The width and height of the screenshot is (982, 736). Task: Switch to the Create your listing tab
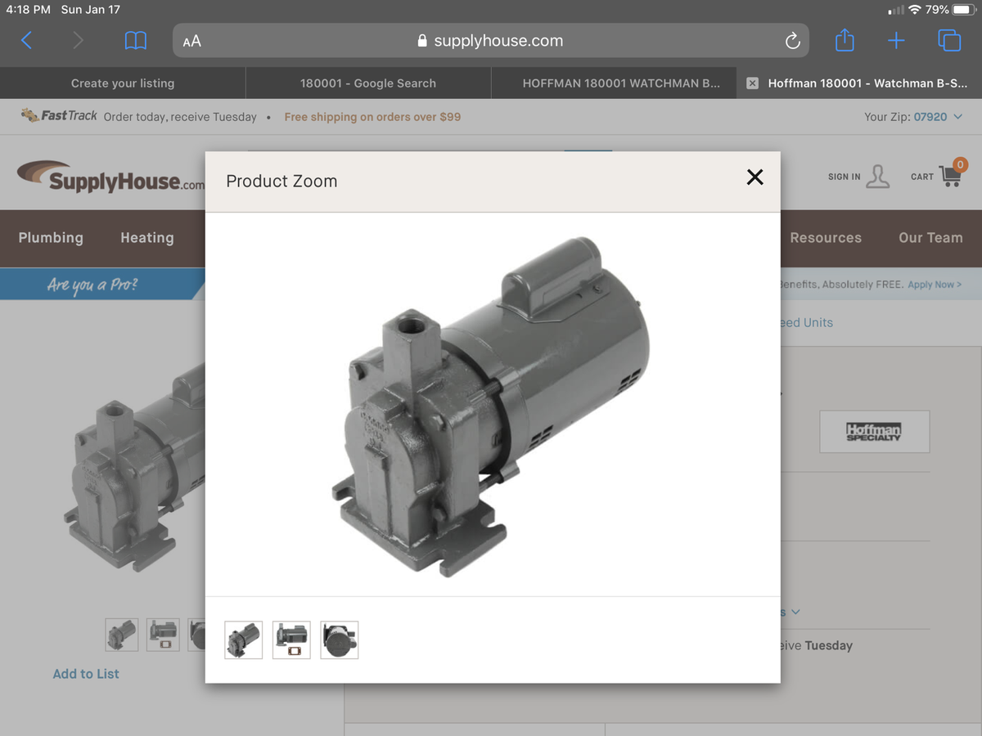coord(122,83)
